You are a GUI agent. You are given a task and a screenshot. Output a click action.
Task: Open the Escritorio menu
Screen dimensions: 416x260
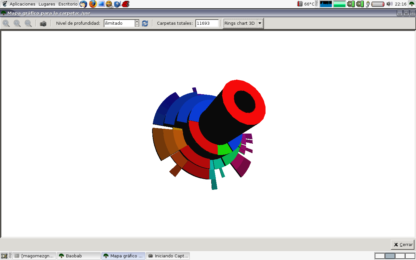68,4
